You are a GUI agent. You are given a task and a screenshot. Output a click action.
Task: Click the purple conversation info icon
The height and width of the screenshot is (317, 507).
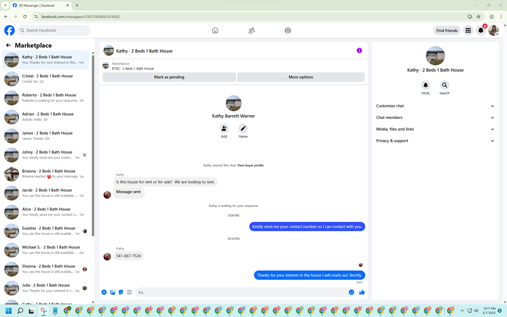click(359, 50)
